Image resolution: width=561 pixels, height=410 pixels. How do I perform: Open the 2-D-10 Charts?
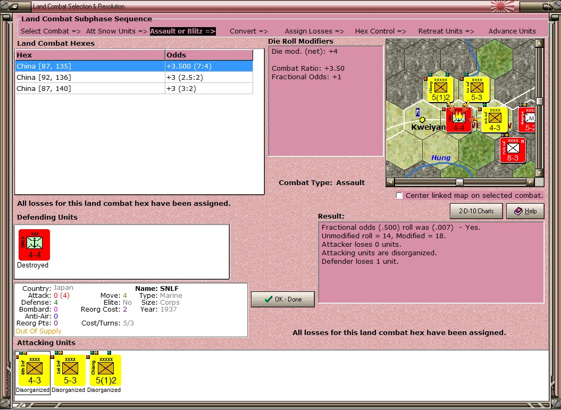476,211
